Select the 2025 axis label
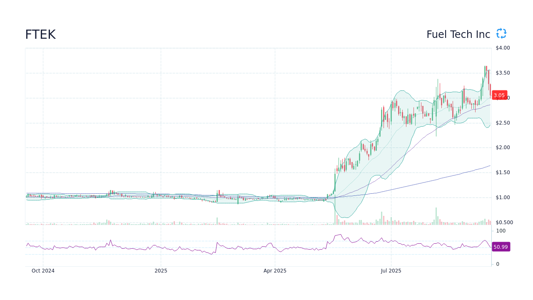Image resolution: width=533 pixels, height=300 pixels. (161, 271)
